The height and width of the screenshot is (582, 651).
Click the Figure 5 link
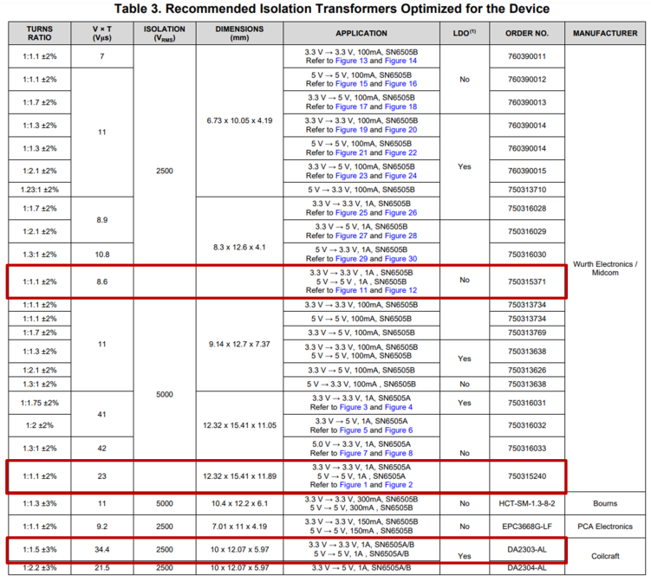(354, 430)
